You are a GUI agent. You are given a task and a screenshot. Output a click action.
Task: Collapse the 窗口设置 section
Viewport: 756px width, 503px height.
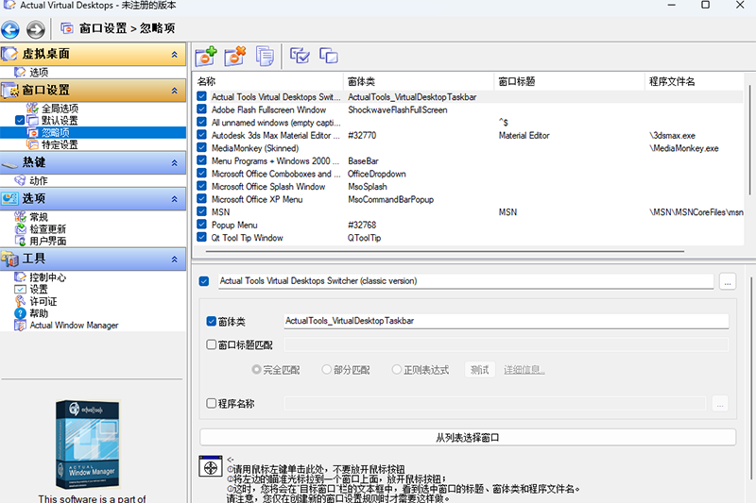pyautogui.click(x=175, y=91)
